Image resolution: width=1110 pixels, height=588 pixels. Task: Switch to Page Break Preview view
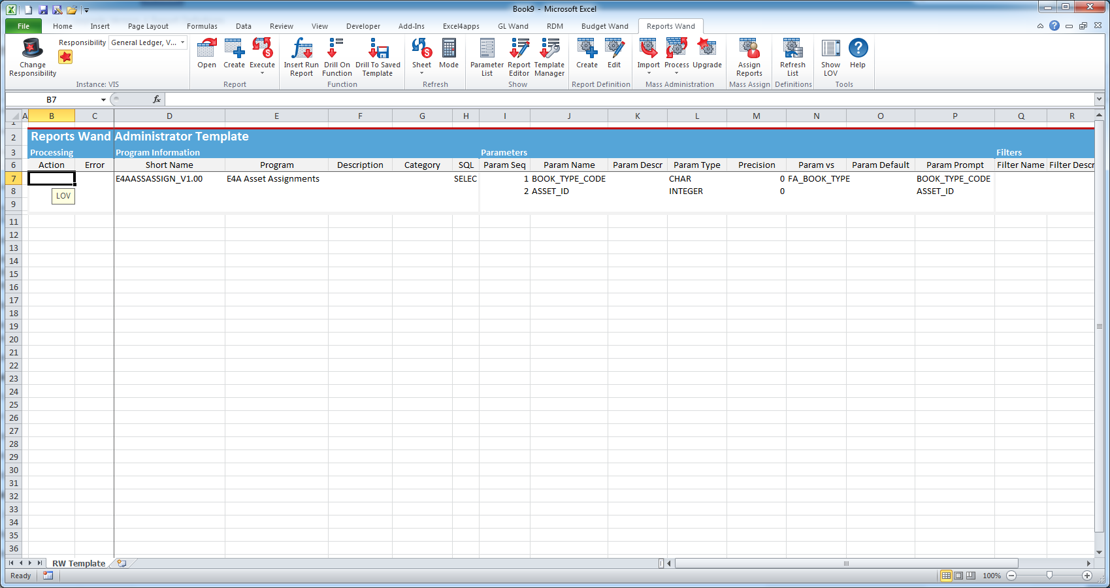[971, 576]
